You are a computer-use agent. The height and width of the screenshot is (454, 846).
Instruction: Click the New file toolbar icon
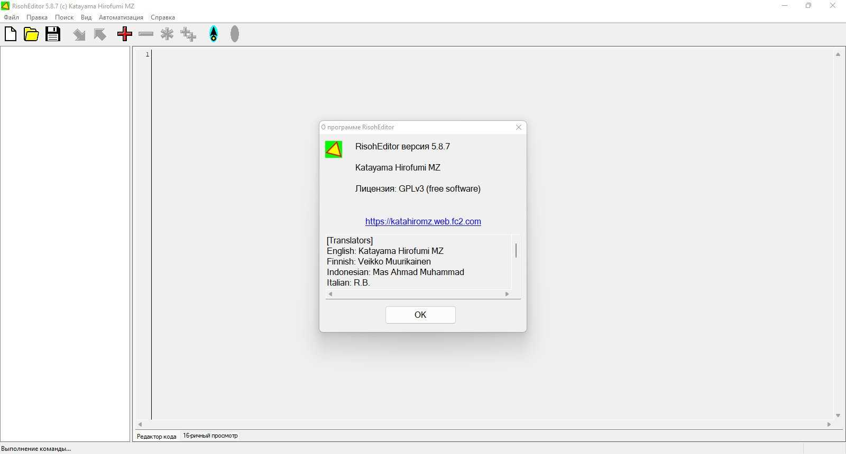pyautogui.click(x=11, y=34)
